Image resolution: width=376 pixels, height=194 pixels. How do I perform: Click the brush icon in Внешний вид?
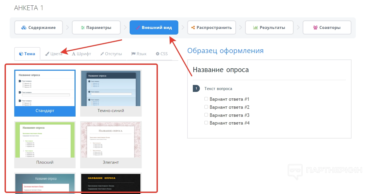tap(138, 28)
